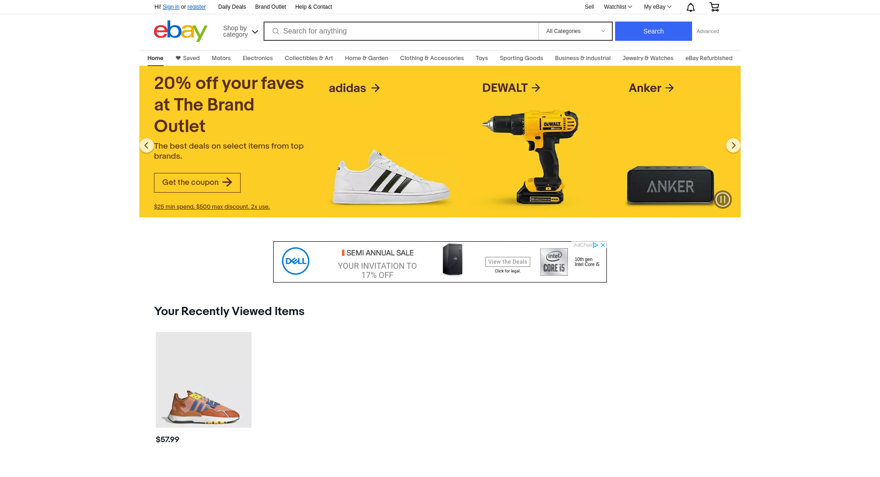Screen dimensions: 880x477
Task: Open the shopping cart icon
Action: coord(714,7)
